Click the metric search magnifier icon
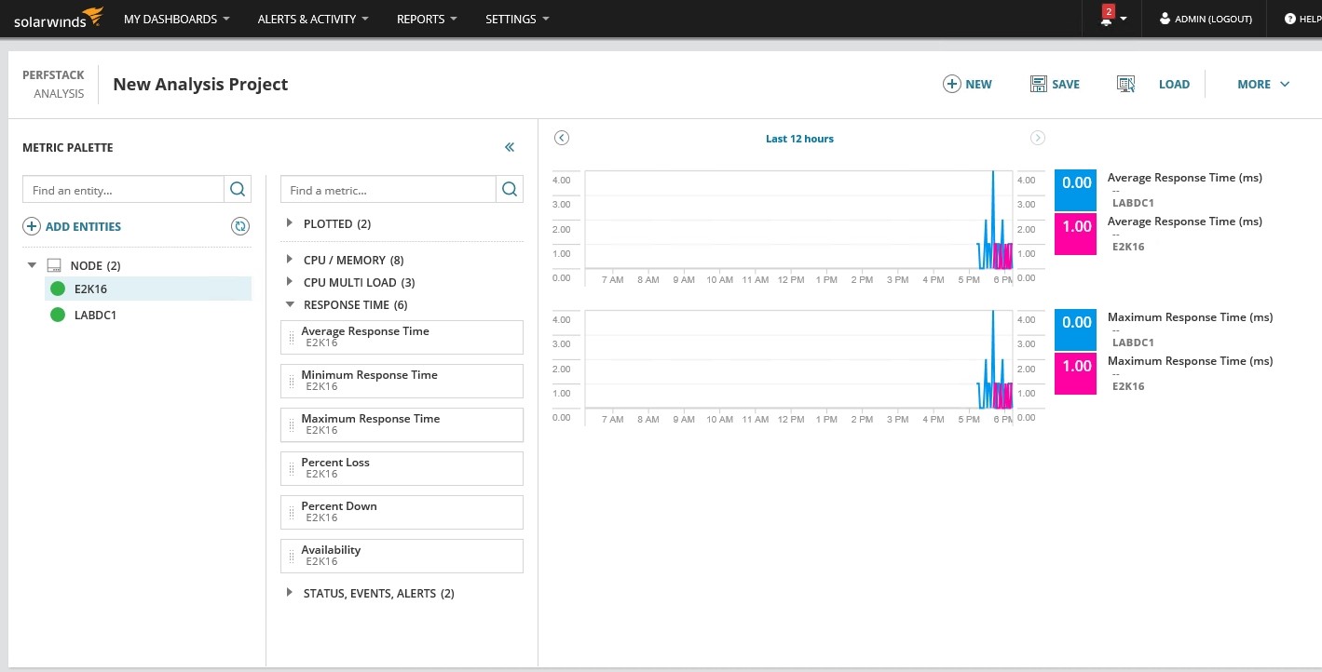1322x672 pixels. tap(510, 189)
